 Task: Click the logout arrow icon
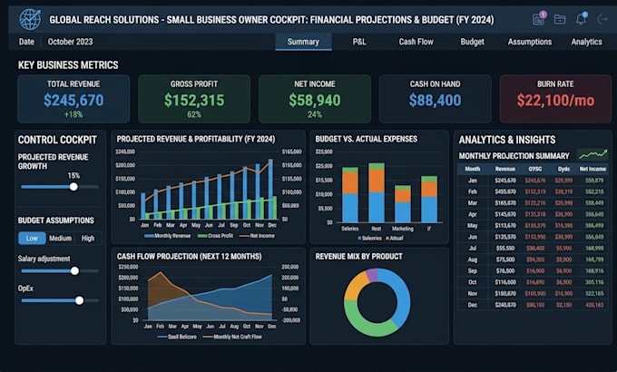602,19
